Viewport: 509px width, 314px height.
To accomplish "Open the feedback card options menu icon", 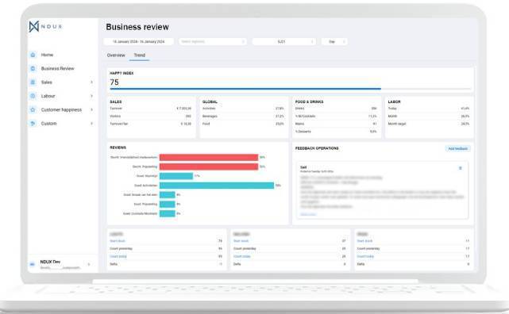I will [x=460, y=168].
